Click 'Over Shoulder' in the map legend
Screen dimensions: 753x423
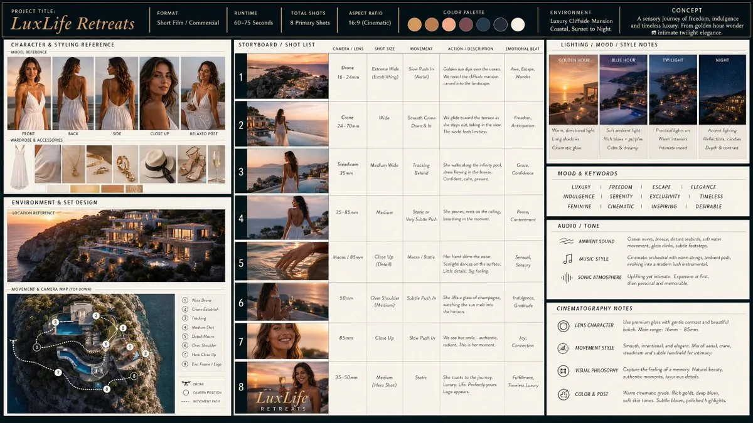point(204,345)
